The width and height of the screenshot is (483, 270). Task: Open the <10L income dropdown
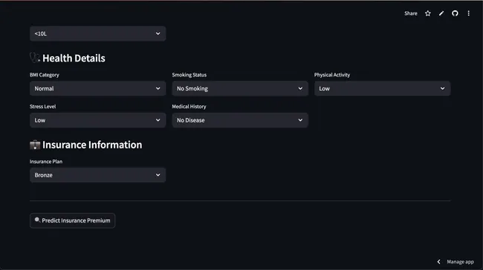[x=97, y=33]
